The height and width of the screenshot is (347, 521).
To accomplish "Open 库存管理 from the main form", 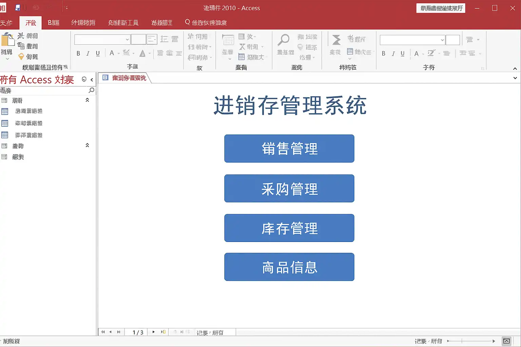I will [289, 228].
